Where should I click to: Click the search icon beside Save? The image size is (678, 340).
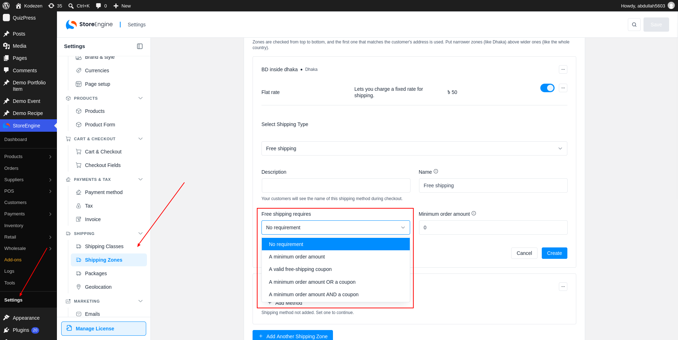tap(634, 25)
